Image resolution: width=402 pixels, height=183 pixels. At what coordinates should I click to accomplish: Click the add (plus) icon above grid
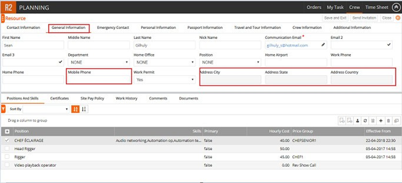[x=380, y=120]
